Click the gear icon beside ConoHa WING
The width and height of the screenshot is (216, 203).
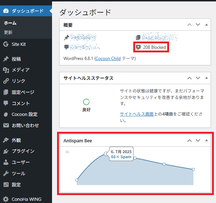tap(6, 199)
